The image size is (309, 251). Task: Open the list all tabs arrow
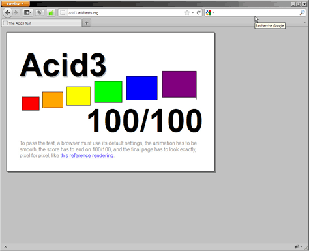[x=304, y=23]
